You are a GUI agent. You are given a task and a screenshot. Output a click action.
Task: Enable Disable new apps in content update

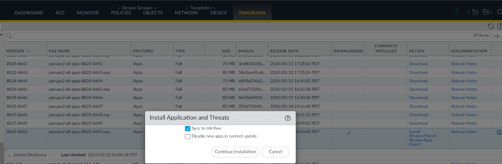click(x=188, y=136)
